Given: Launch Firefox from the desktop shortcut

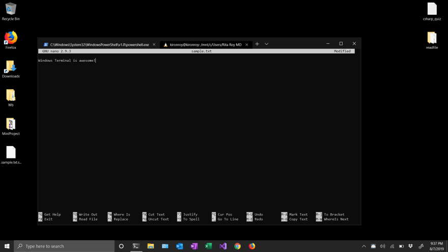Looking at the screenshot, I should click(x=11, y=40).
